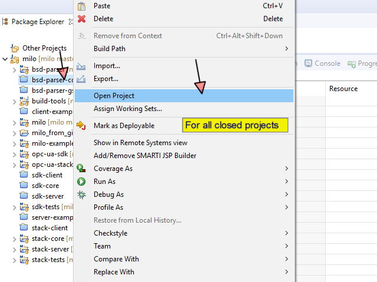Expand the stack-tests project node
This screenshot has width=377, height=282.
[14, 260]
